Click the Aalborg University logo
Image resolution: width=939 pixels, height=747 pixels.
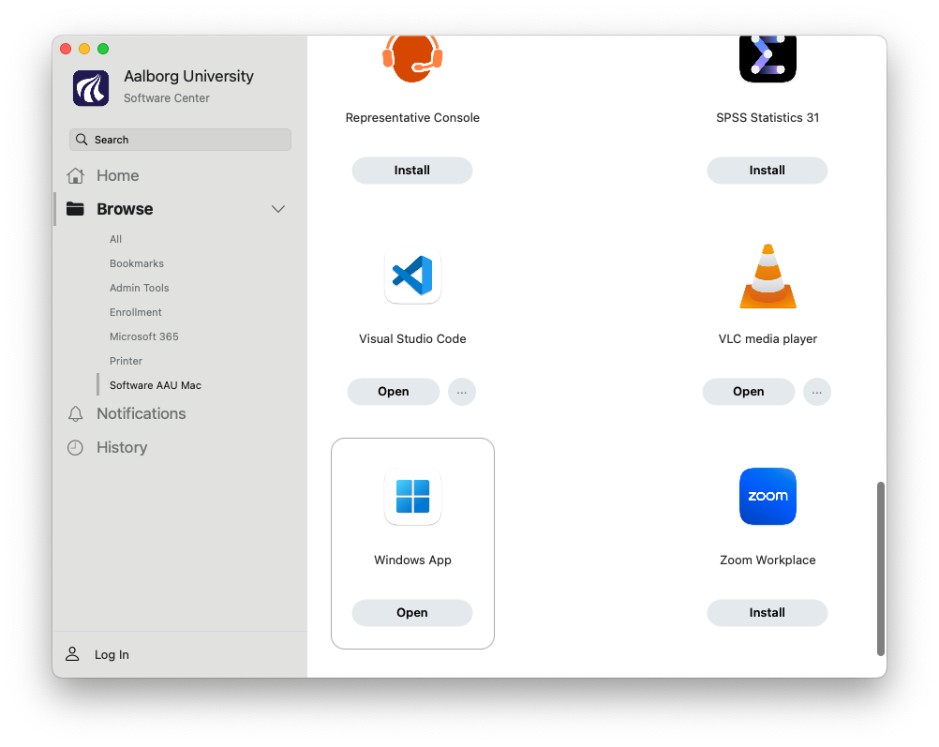tap(91, 87)
